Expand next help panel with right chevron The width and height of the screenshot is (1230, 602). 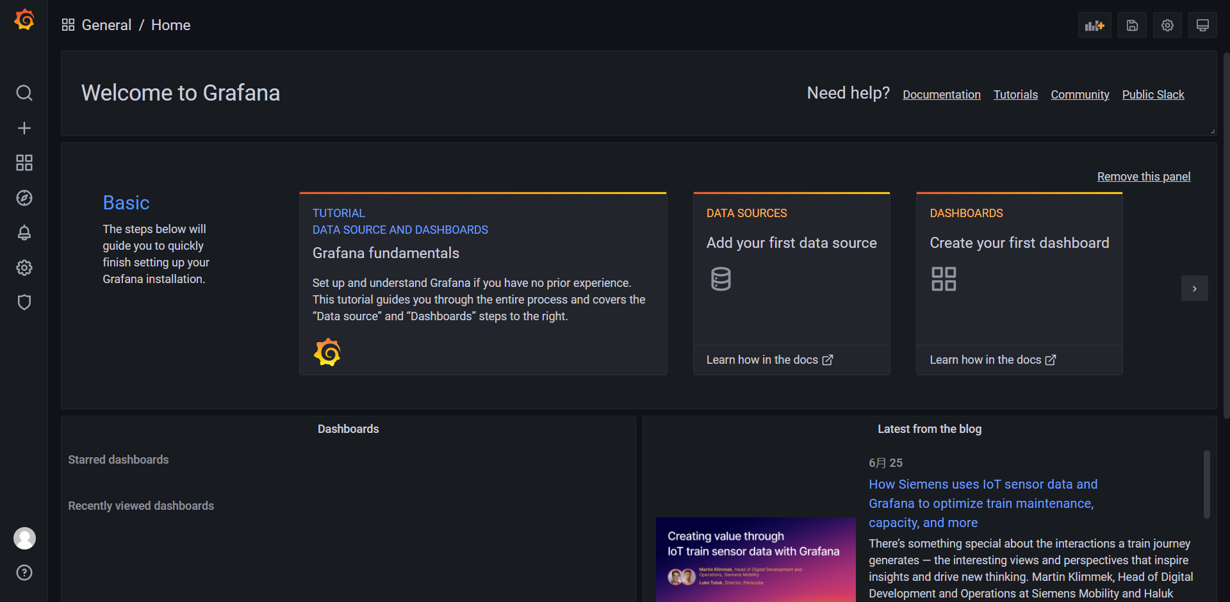[x=1195, y=288]
